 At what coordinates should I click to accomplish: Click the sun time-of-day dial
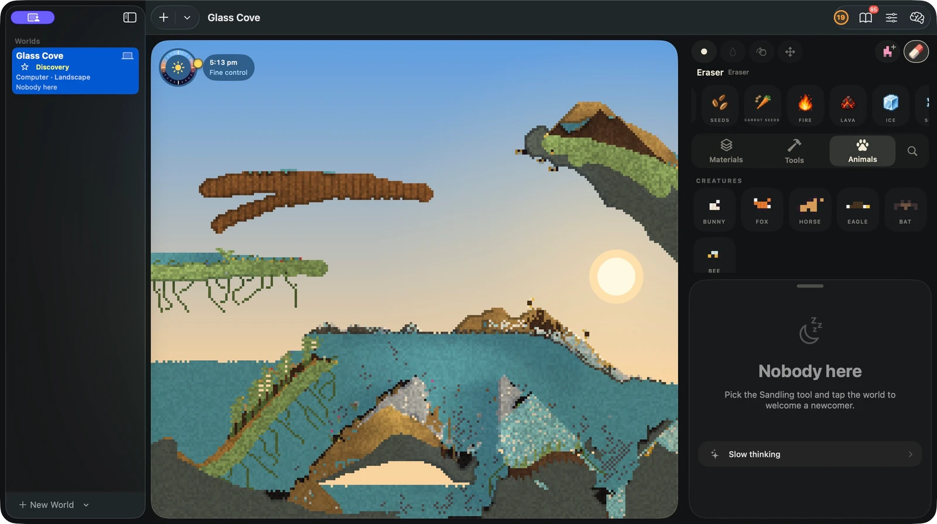(178, 67)
